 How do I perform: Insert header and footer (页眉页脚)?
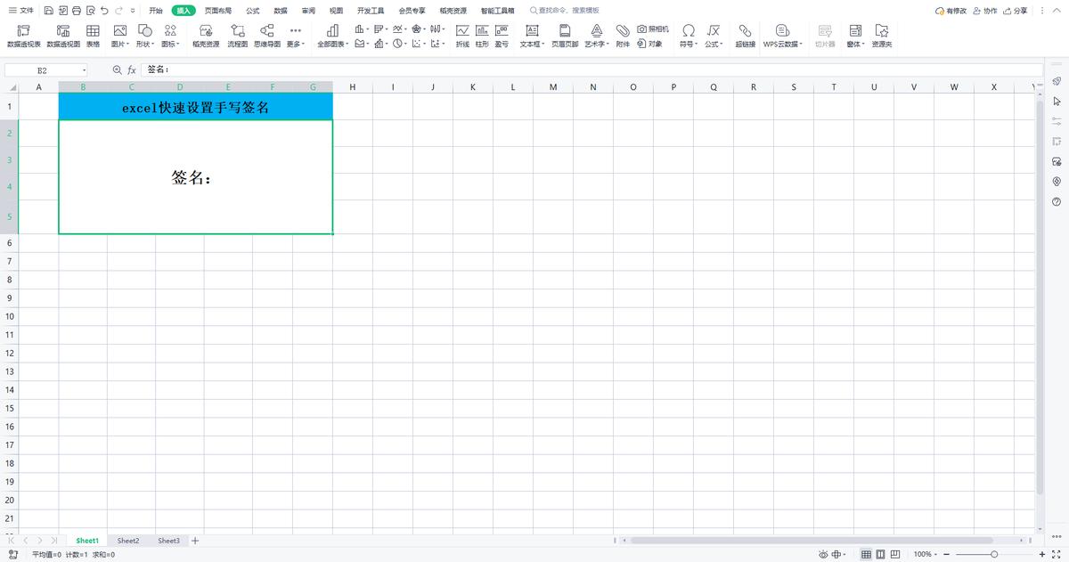565,36
